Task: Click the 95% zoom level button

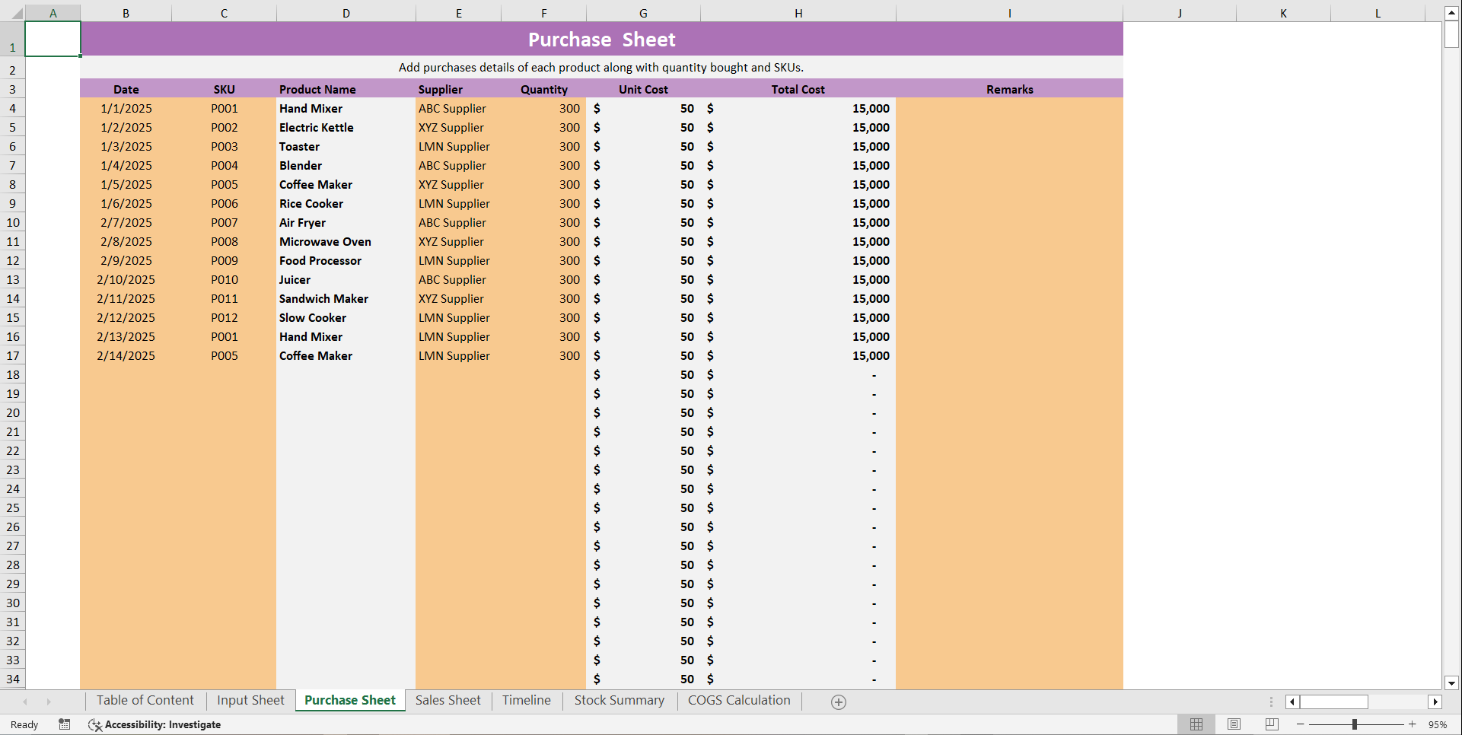Action: (1437, 724)
